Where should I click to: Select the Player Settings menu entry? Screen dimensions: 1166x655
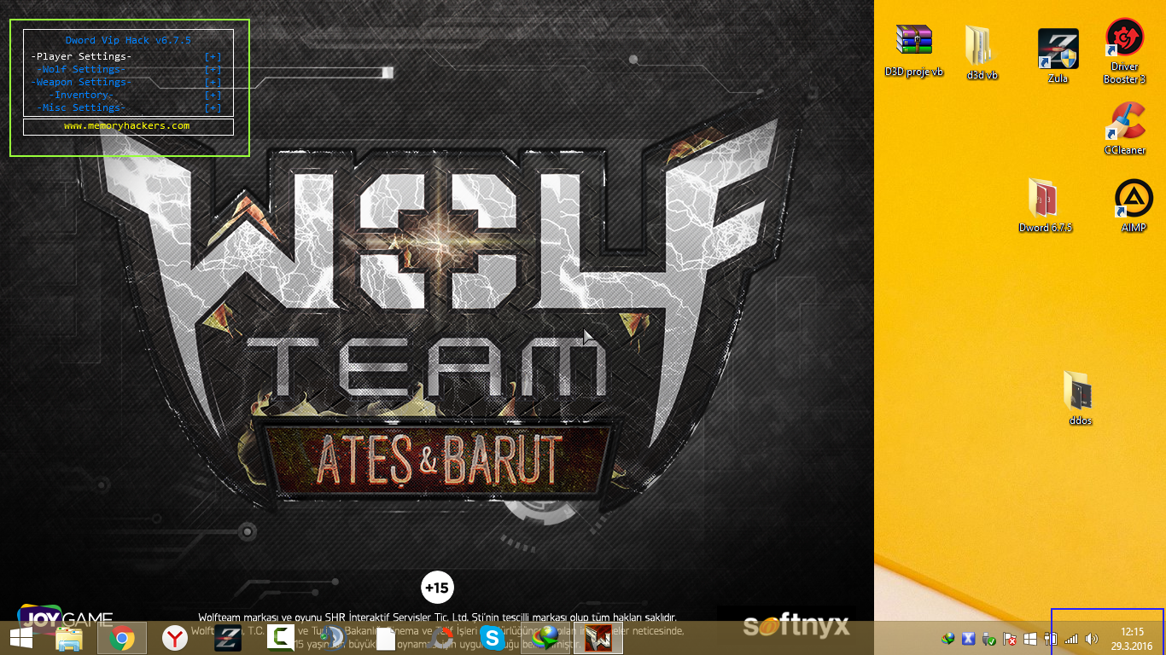81,56
